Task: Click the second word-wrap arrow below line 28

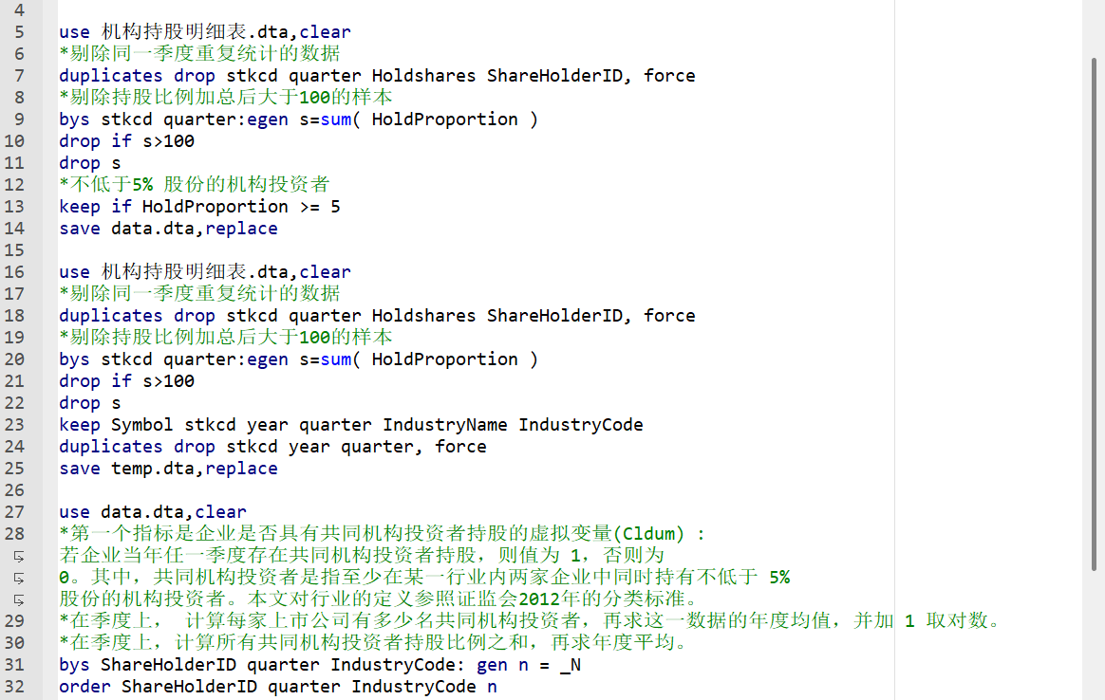Action: [18, 578]
